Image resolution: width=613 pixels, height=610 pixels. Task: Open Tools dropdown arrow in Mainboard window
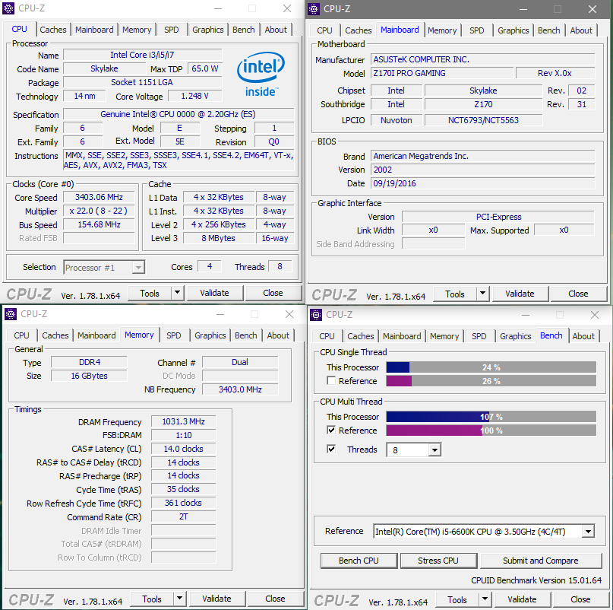[482, 294]
